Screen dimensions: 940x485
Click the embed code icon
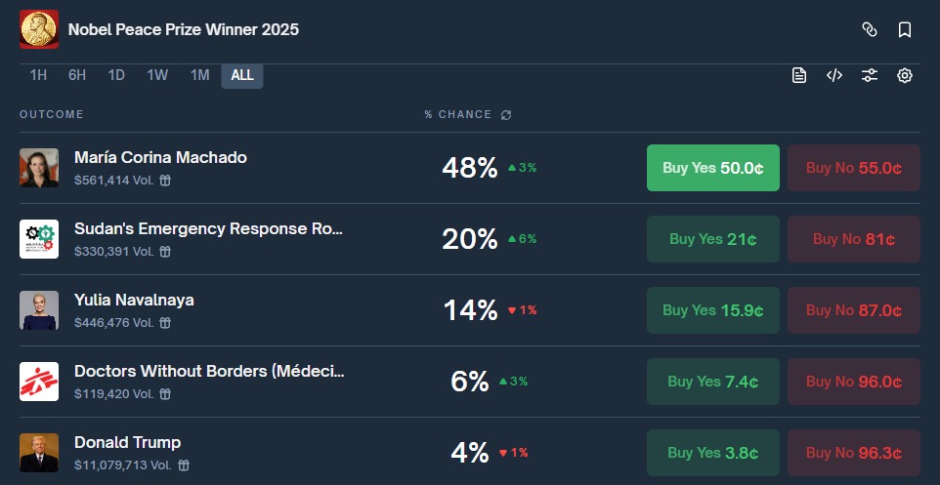pyautogui.click(x=834, y=76)
